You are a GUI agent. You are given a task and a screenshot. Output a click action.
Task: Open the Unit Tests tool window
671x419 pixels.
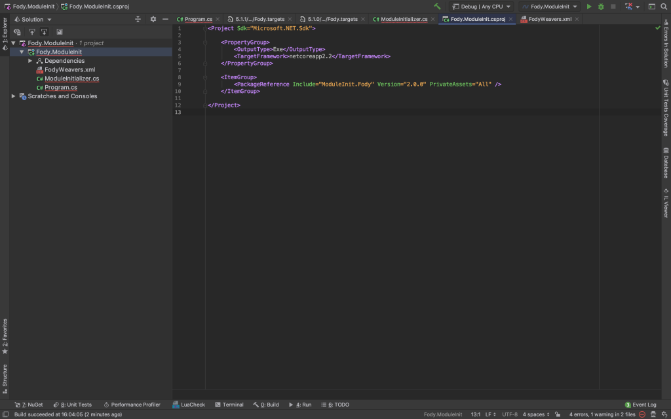click(x=72, y=405)
